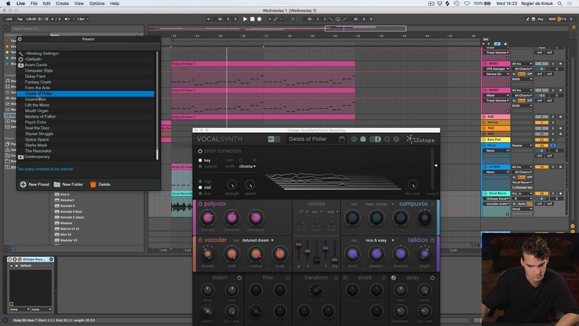Expand the Contemporary preset folder

click(21, 157)
